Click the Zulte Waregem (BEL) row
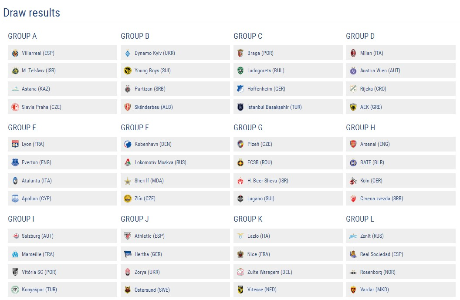 [288, 272]
